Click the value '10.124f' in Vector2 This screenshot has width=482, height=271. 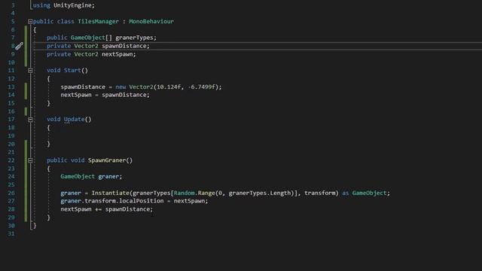169,87
